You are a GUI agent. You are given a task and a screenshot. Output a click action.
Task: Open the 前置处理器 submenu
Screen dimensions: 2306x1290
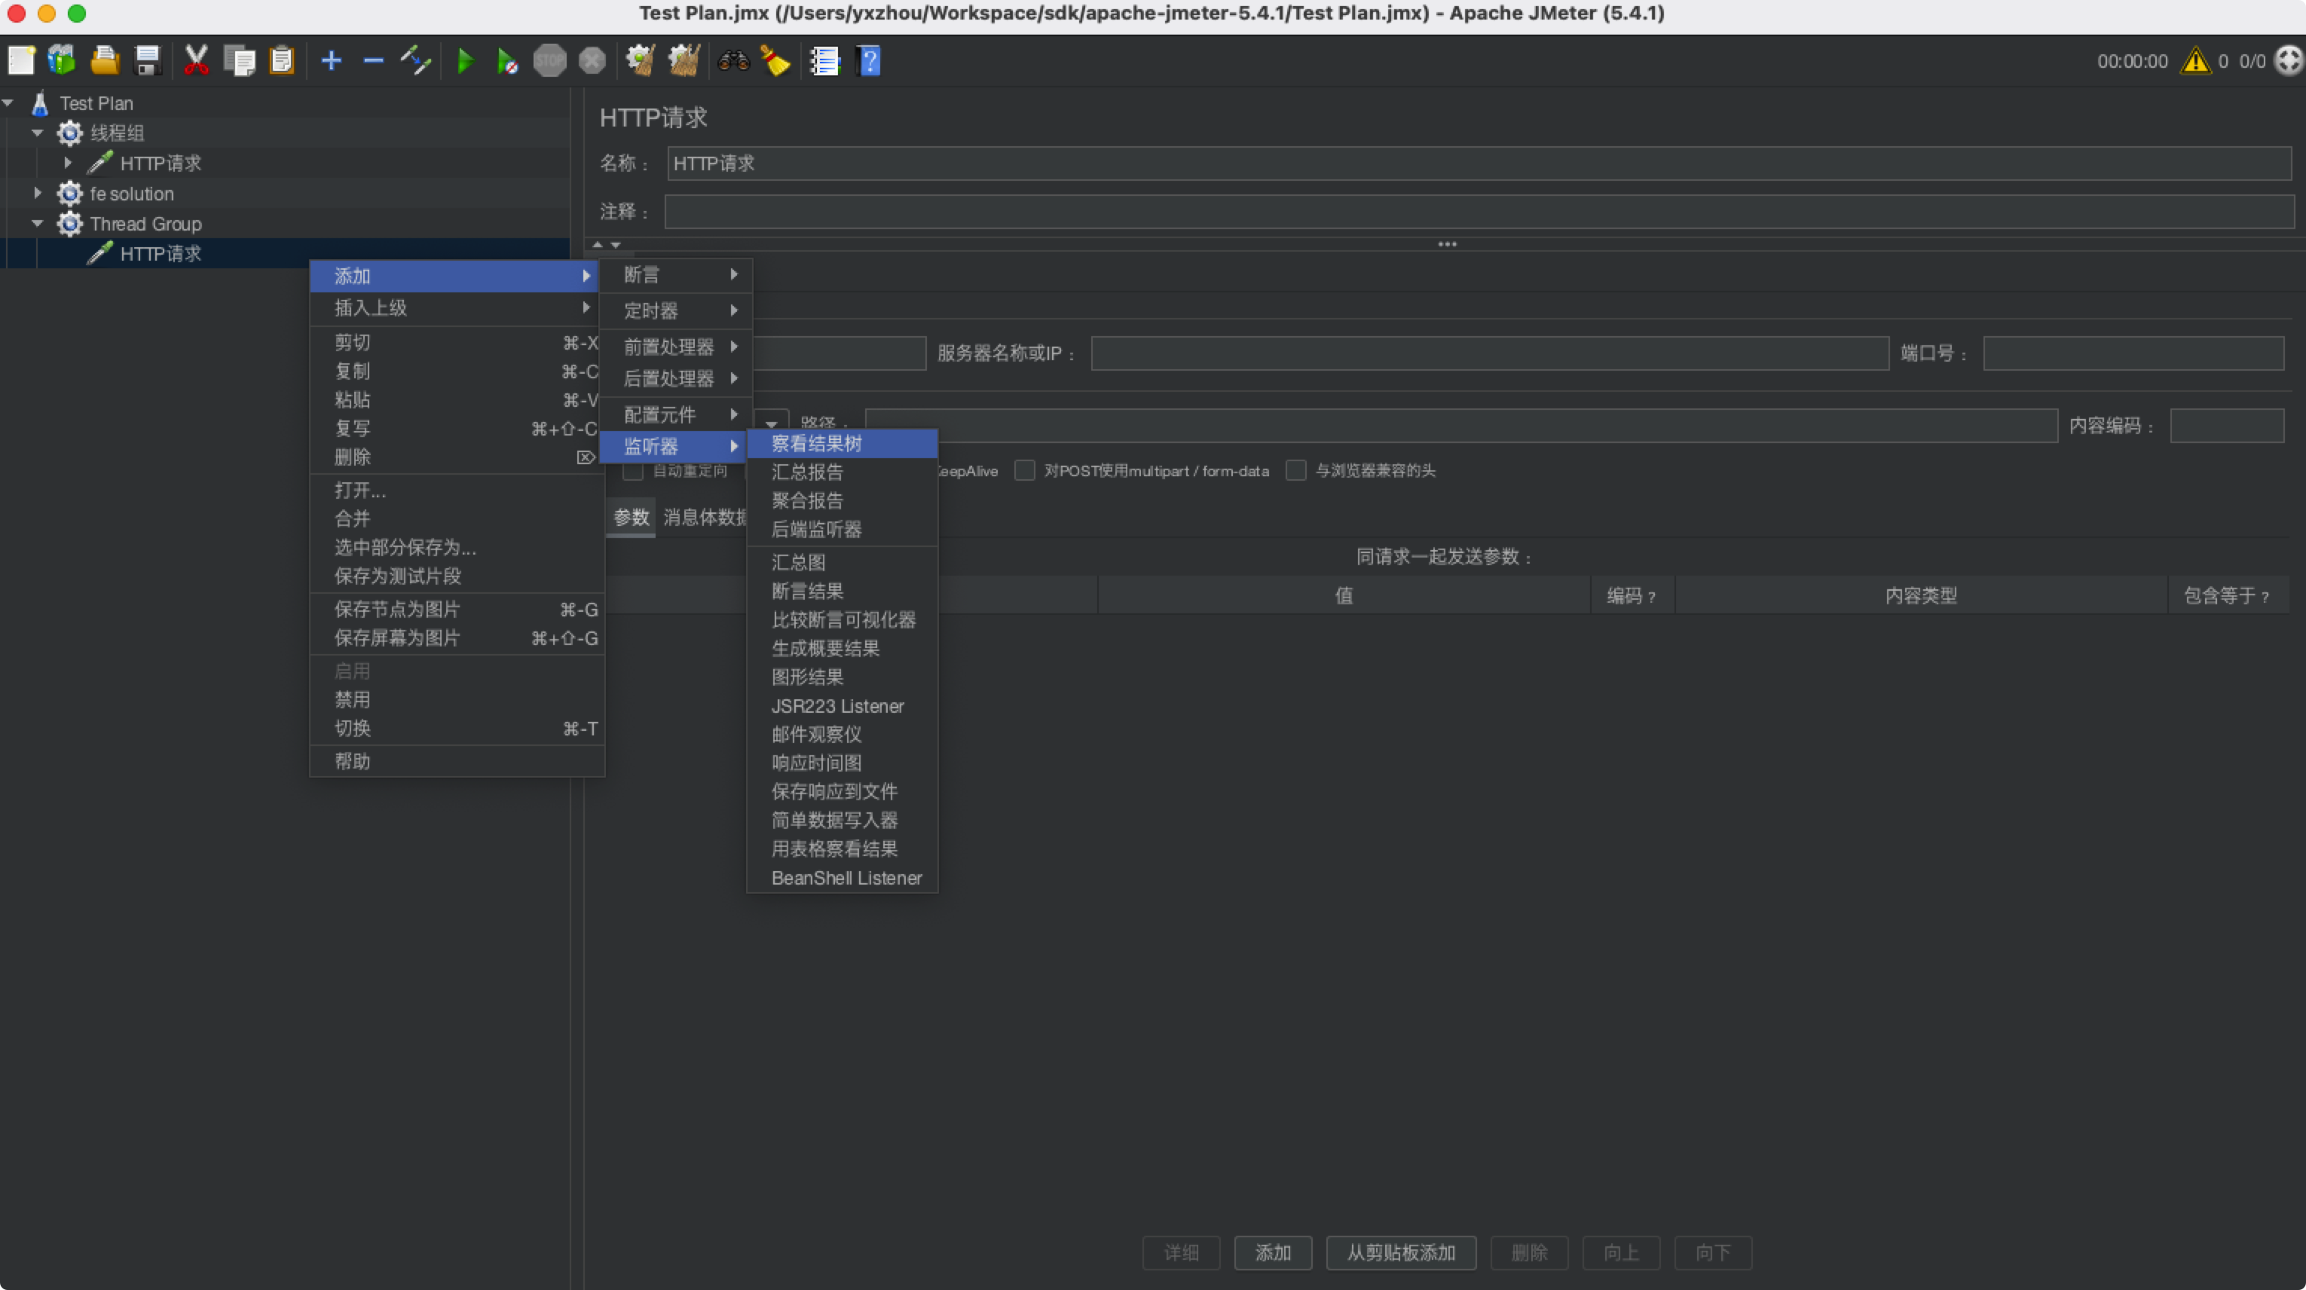pos(676,347)
